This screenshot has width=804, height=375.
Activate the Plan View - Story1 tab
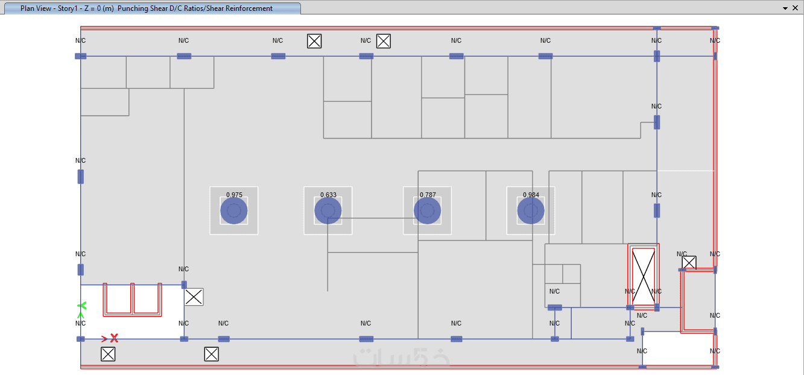[147, 8]
